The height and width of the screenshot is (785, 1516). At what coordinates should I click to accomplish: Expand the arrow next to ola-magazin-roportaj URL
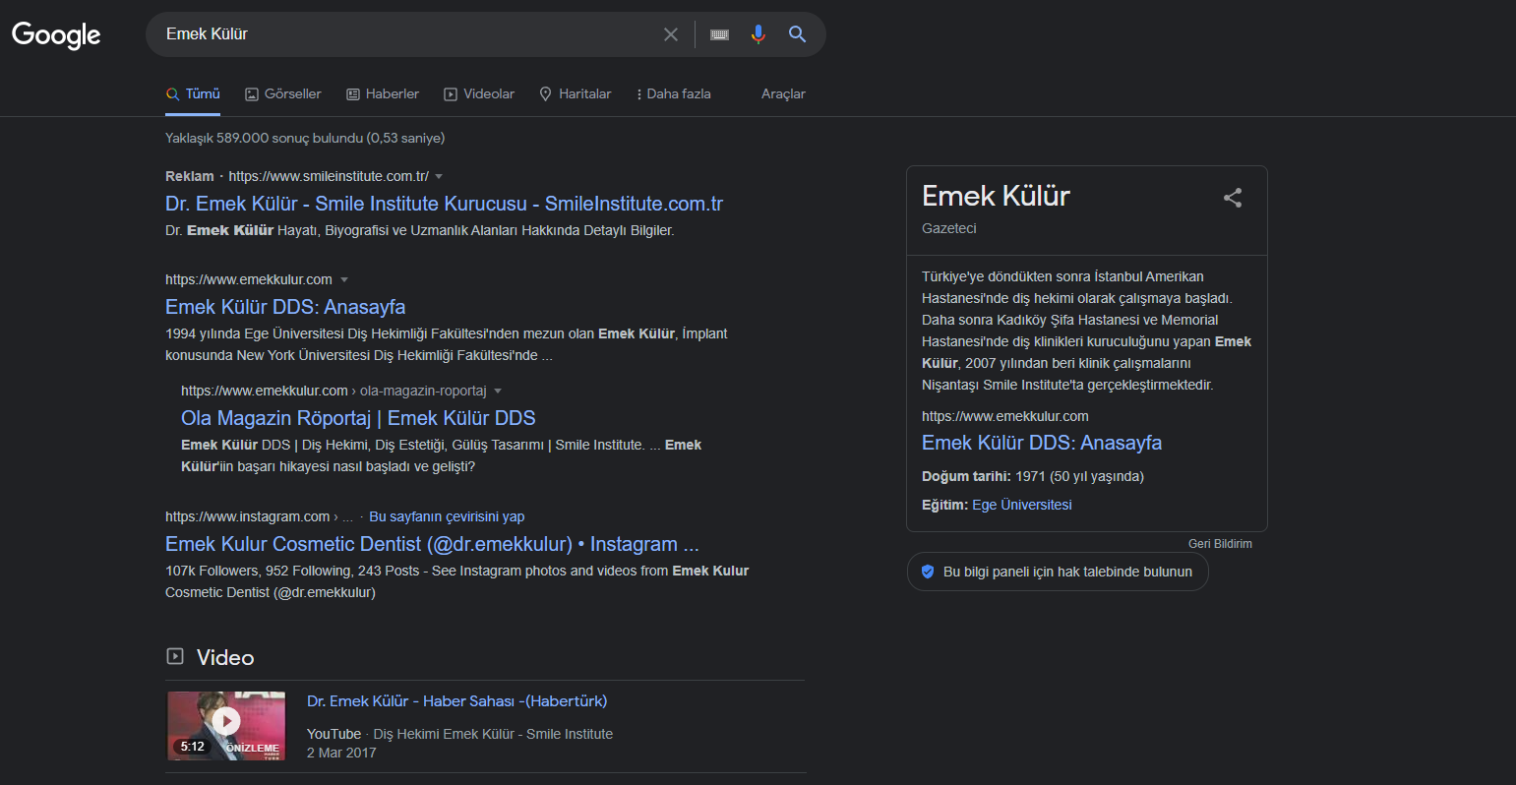pyautogui.click(x=498, y=391)
